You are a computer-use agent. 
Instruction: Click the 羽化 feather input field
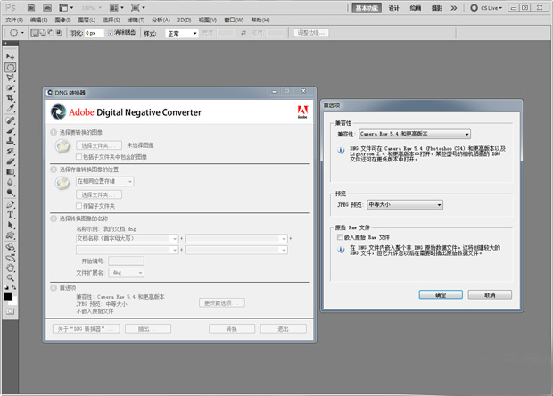93,33
